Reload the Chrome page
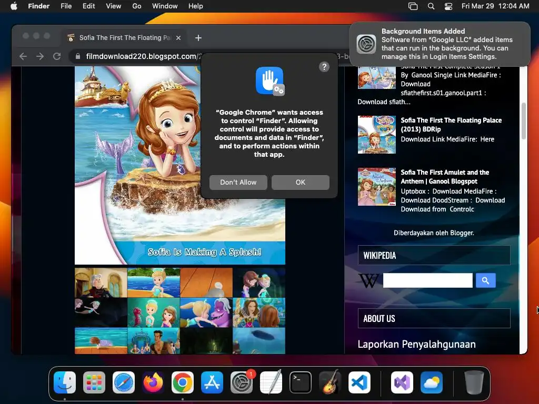The height and width of the screenshot is (404, 539). point(57,56)
